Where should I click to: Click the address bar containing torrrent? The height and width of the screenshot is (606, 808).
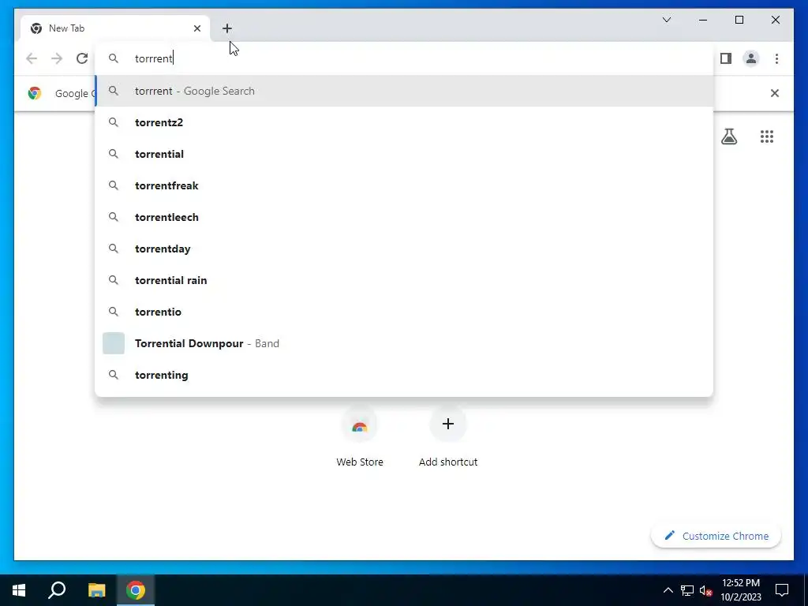pyautogui.click(x=404, y=58)
